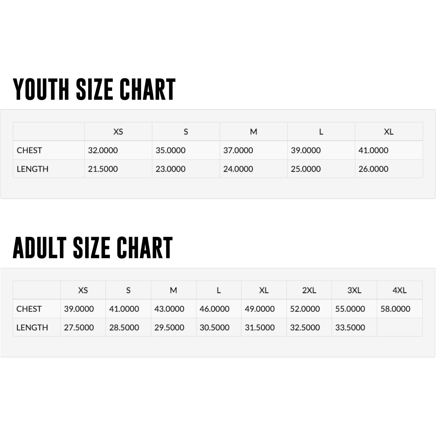Click adult length value 27.5000
This screenshot has width=436, height=436.
click(x=79, y=328)
